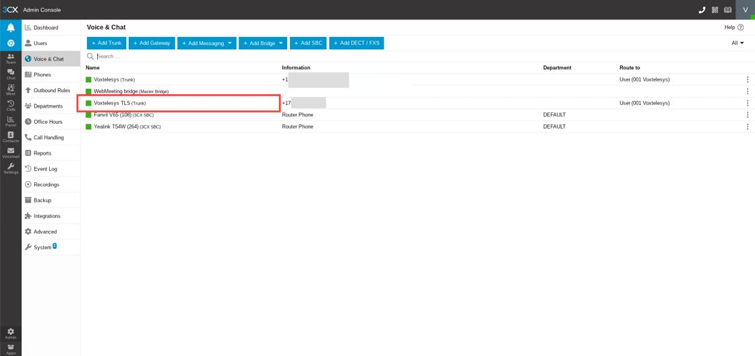
Task: Go to Dashboard in the sidebar
Action: click(51, 28)
